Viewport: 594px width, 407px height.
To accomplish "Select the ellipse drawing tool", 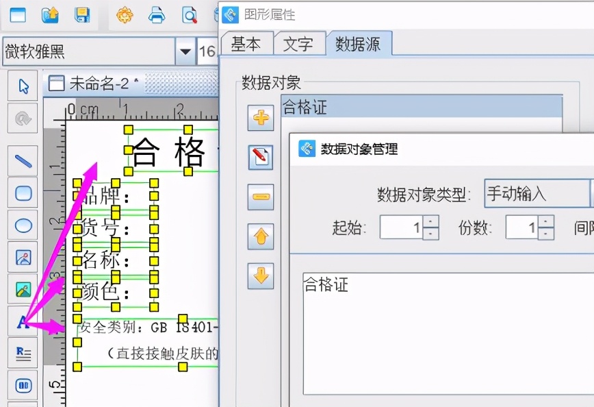I will point(22,226).
